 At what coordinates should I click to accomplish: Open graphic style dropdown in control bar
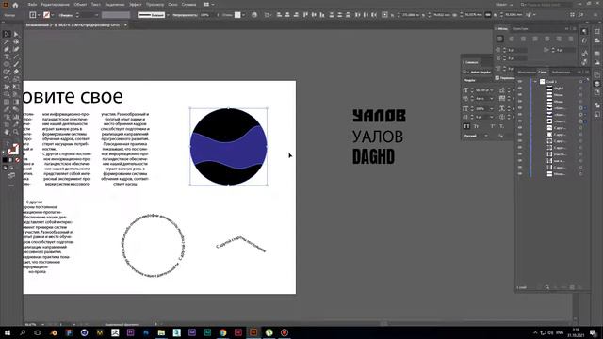(243, 15)
